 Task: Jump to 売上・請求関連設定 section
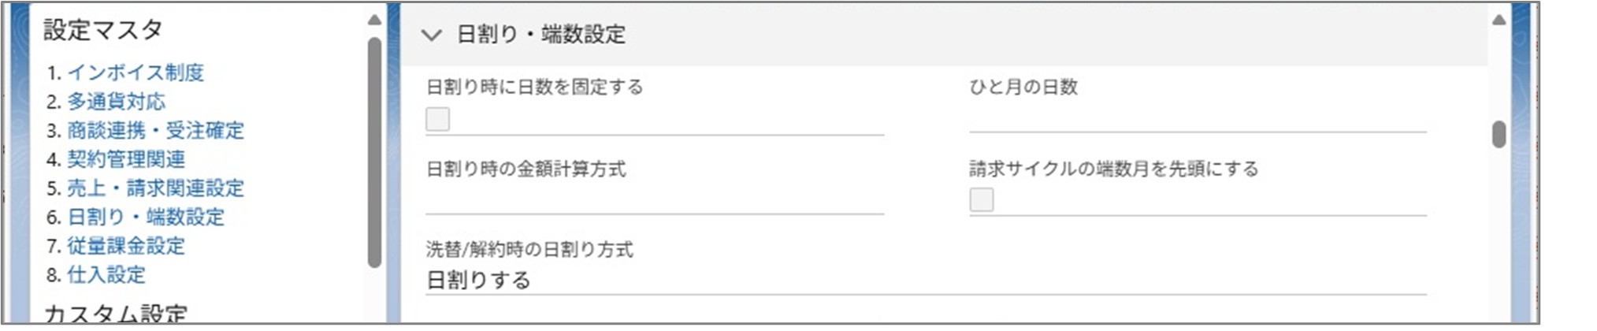coord(155,188)
